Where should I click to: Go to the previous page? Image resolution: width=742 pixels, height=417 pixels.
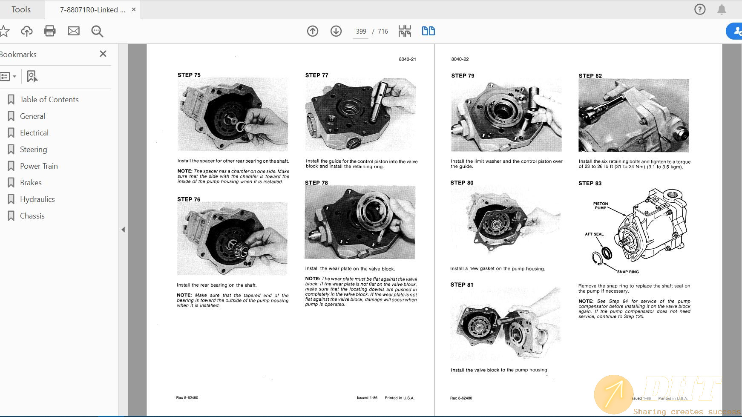point(312,31)
